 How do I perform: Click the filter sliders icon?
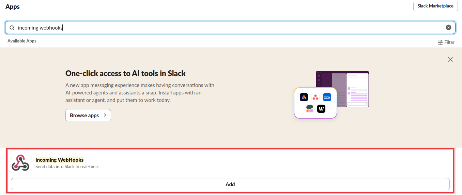[440, 42]
